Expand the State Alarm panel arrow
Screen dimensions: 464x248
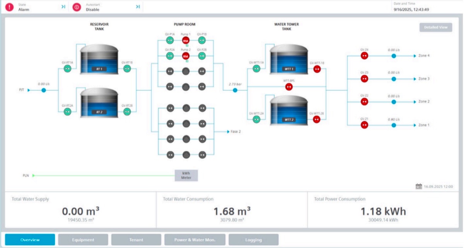click(x=63, y=7)
